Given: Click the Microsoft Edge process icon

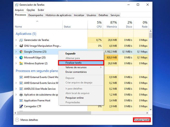Looking at the screenshot, I should pyautogui.click(x=21, y=57).
